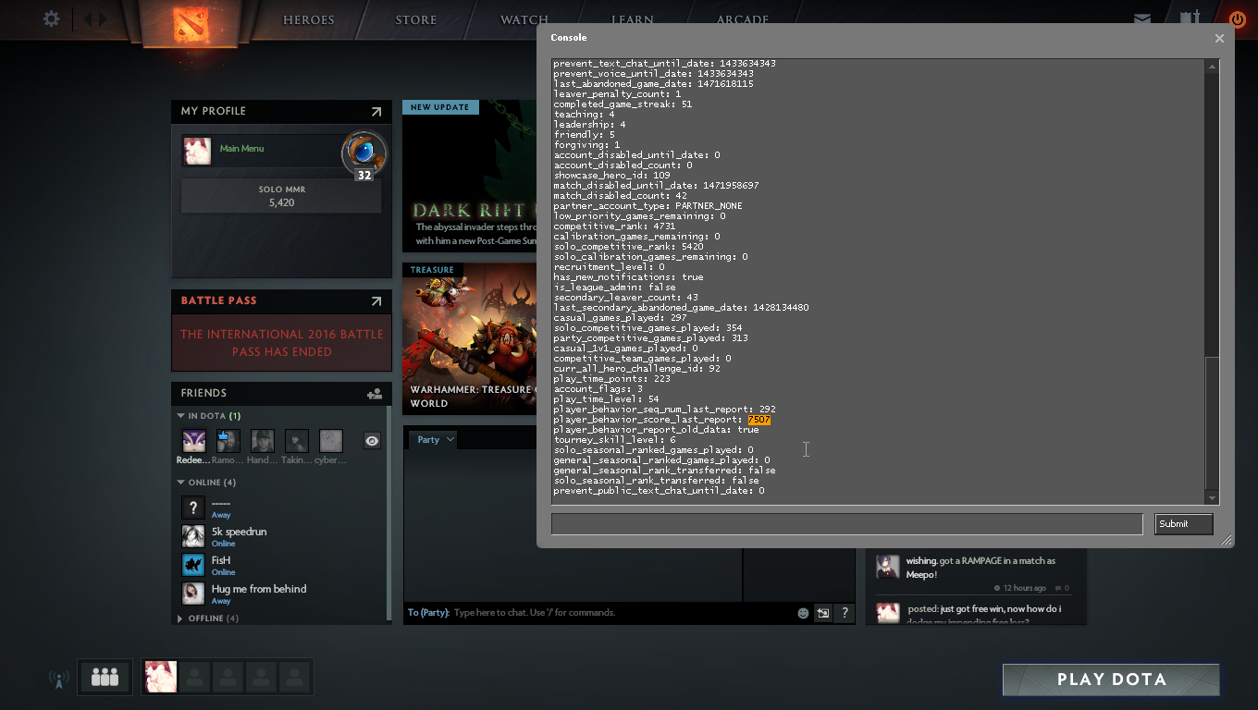Screen dimensions: 1258x710
Task: Open the armory icon in the top bar
Action: tap(1190, 18)
